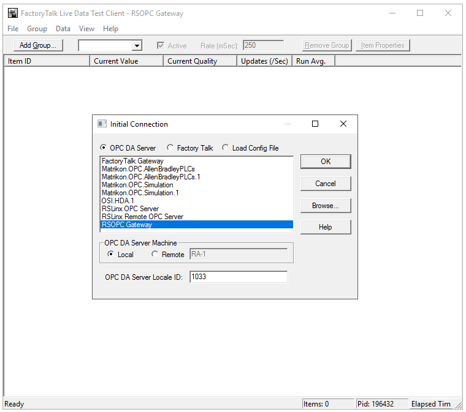Choose the Load Config File option
Image resolution: width=466 pixels, height=412 pixels.
tap(225, 148)
